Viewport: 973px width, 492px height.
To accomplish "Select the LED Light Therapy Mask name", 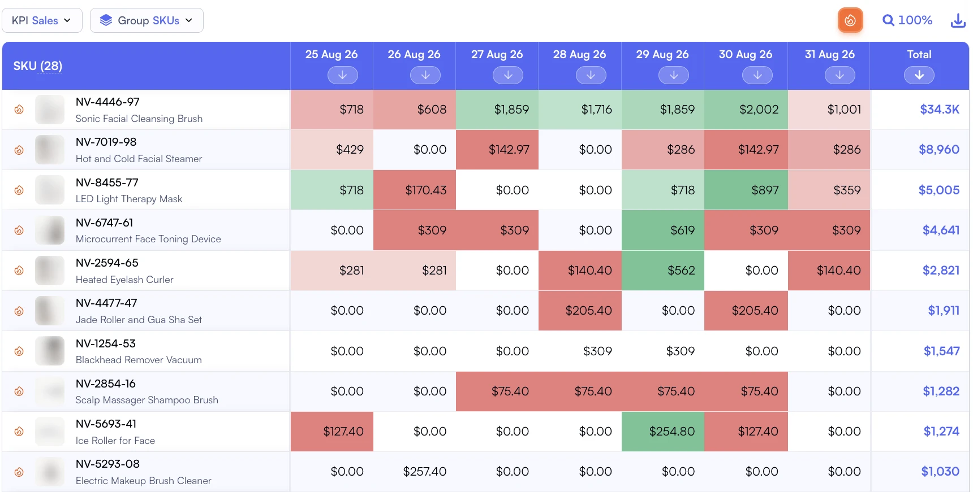I will click(x=129, y=199).
